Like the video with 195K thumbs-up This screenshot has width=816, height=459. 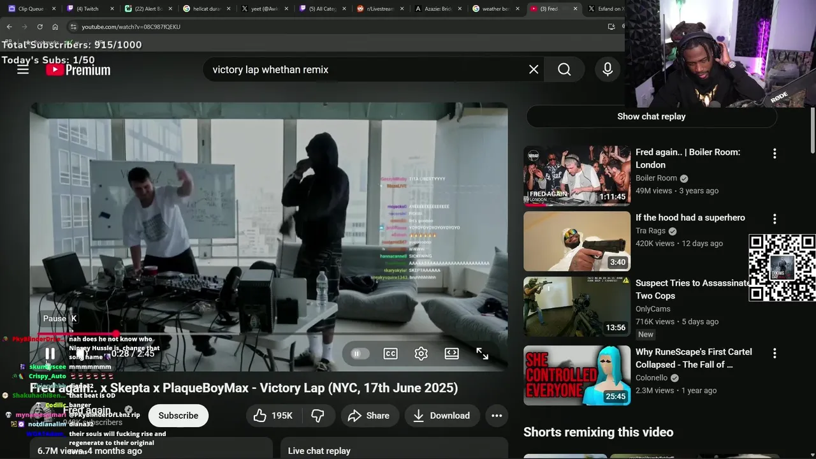272,416
